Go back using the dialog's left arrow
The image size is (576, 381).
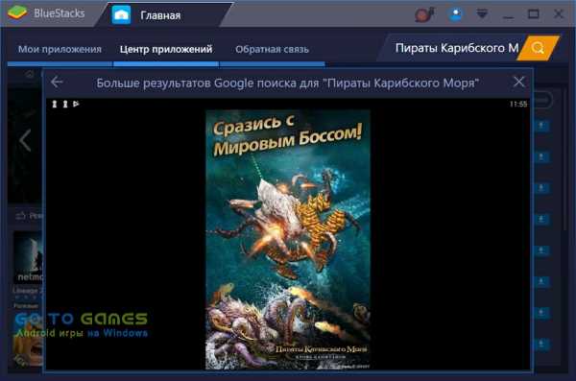pyautogui.click(x=57, y=82)
